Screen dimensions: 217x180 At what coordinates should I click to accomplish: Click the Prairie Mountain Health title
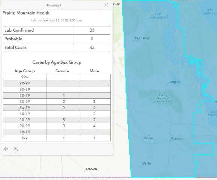26,13
